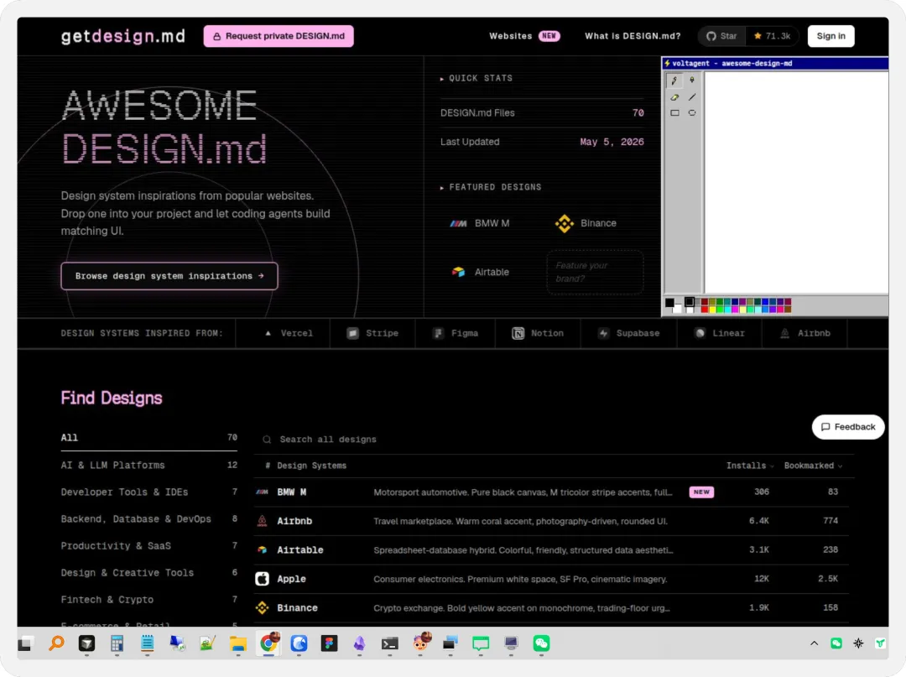Filter by AI & LLM Platforms category
Screen dimensions: 906x677
pyautogui.click(x=149, y=465)
